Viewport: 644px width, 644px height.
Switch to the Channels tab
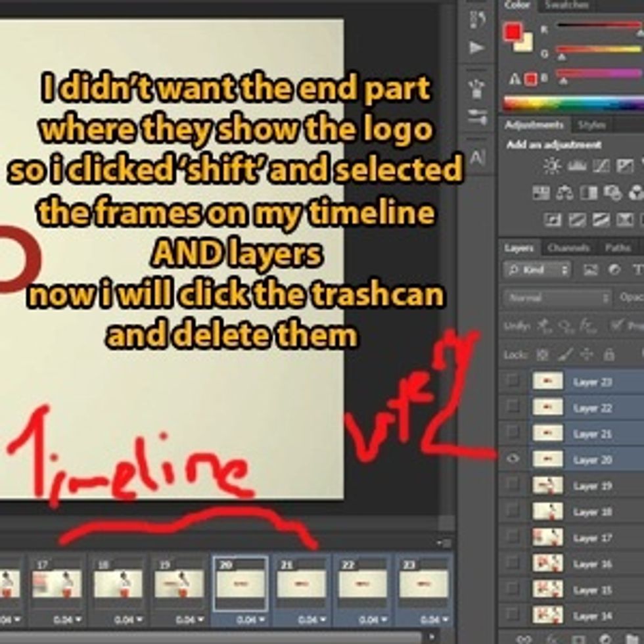pyautogui.click(x=568, y=248)
